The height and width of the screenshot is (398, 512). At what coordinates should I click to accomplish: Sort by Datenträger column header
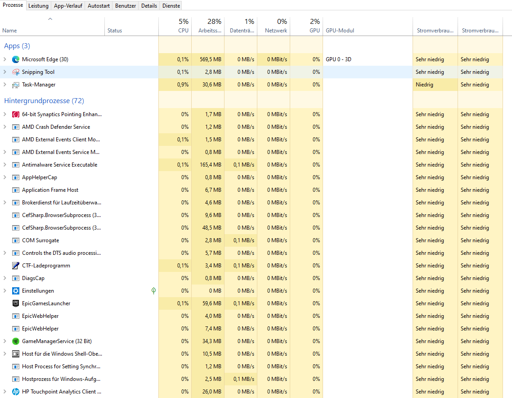(241, 26)
